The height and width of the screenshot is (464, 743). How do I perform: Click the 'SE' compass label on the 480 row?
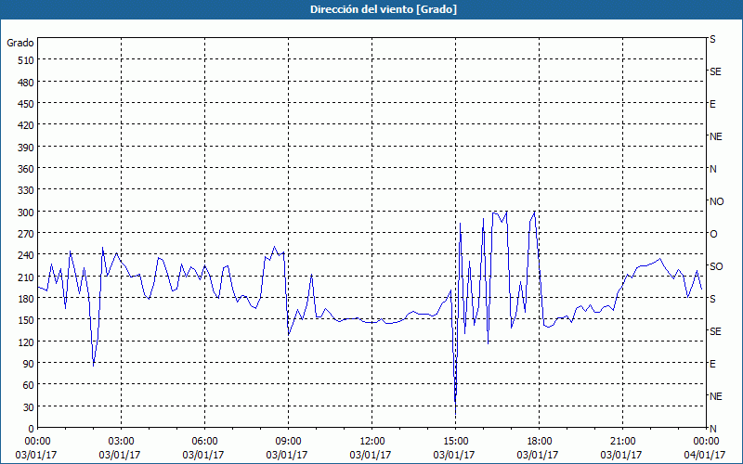(715, 71)
